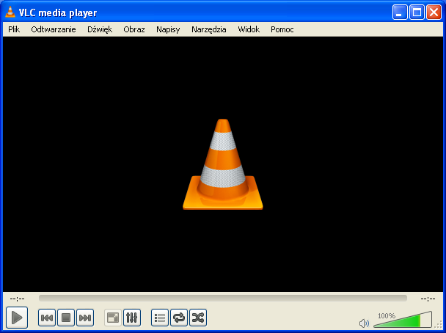Stop playback with the stop button
446x333 pixels.
point(65,318)
